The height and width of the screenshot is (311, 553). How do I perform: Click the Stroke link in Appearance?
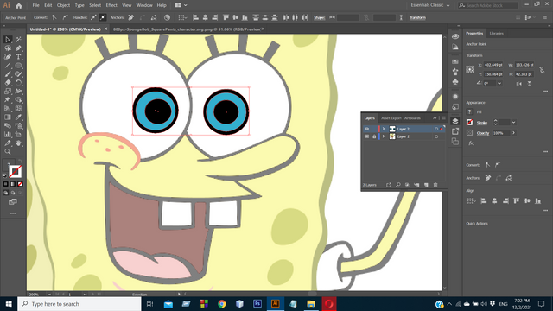tap(482, 123)
